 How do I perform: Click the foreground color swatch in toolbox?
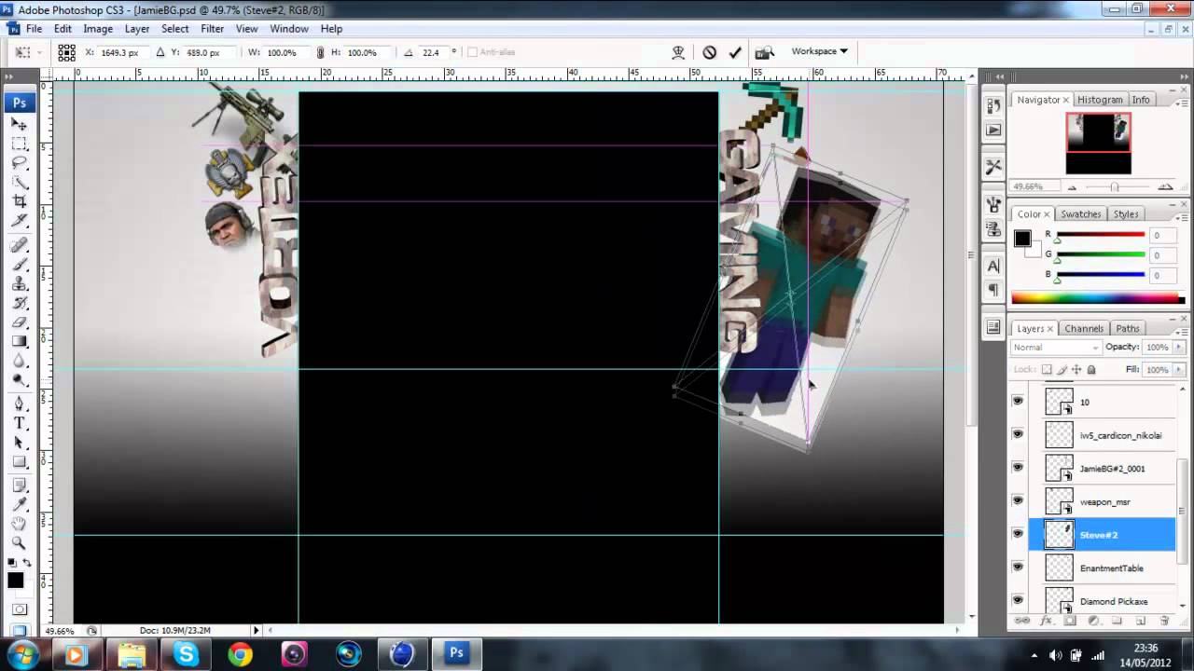click(x=15, y=581)
